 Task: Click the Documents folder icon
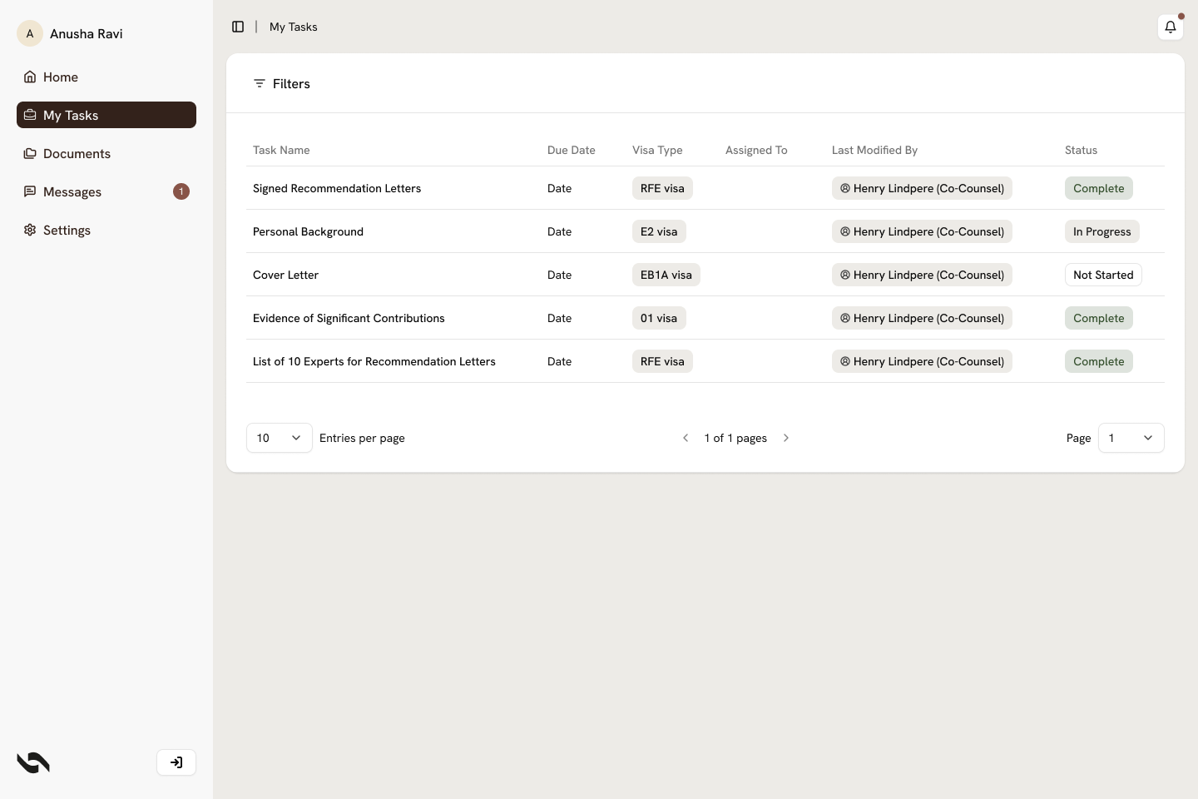tap(30, 153)
